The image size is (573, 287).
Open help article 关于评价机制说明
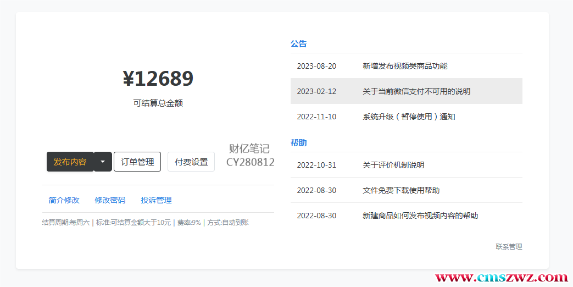click(393, 165)
